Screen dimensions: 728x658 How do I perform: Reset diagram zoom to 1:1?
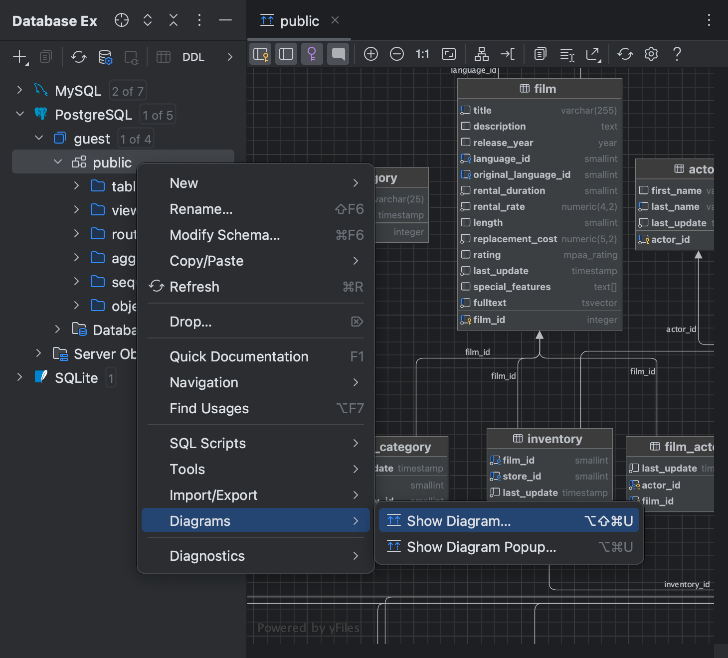pyautogui.click(x=422, y=54)
